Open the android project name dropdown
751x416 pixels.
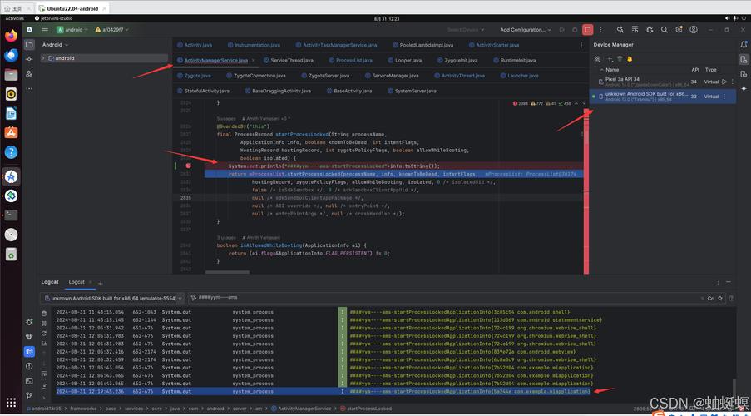click(72, 30)
